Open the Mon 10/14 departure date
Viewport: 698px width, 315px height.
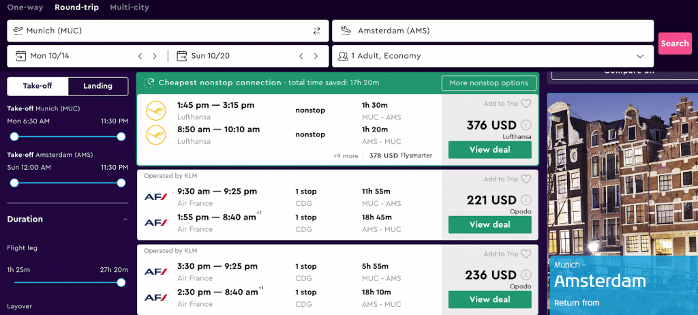50,56
